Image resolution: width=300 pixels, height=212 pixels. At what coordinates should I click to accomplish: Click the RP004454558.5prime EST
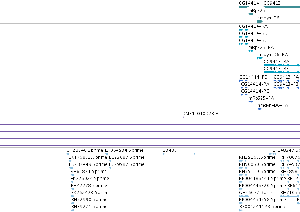(241, 204)
